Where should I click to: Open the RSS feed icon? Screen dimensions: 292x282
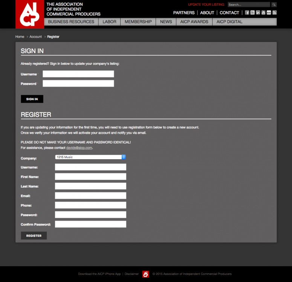274,12
